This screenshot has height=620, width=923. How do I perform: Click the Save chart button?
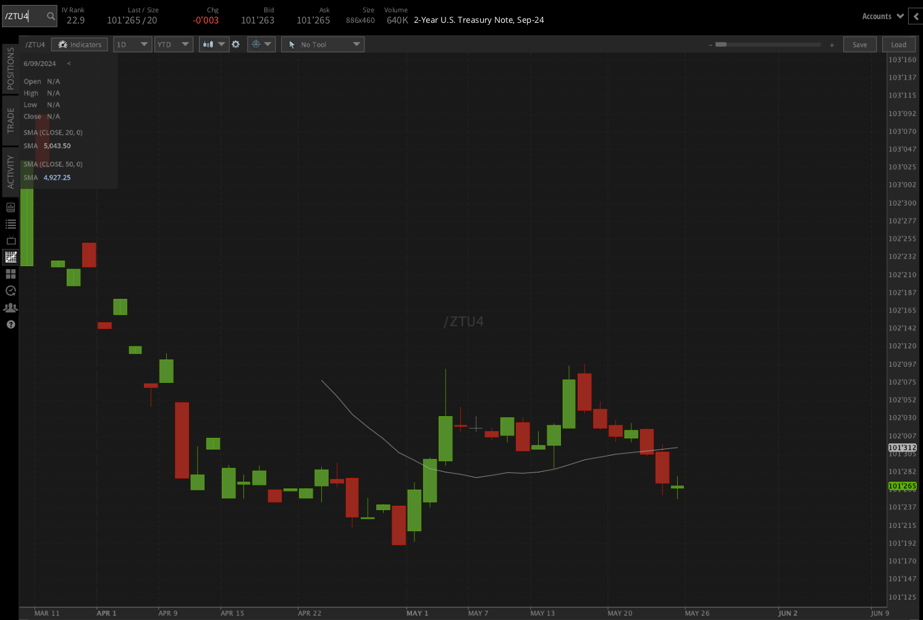point(859,44)
